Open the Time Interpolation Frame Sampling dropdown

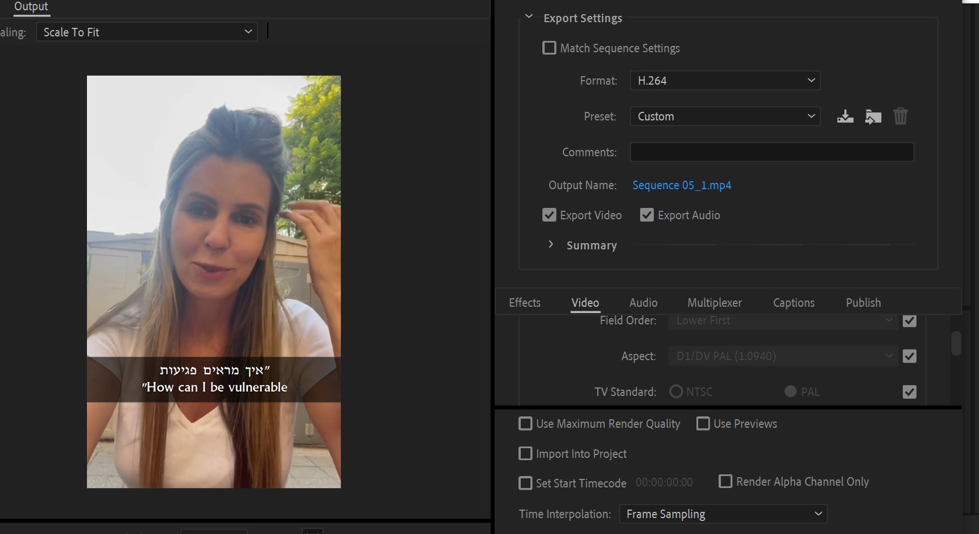pos(723,514)
